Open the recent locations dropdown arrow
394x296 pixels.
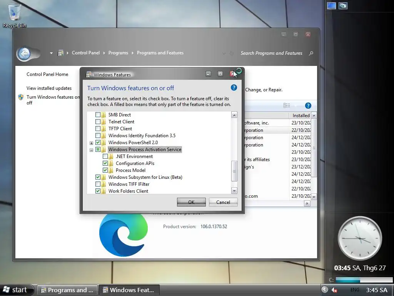51,53
